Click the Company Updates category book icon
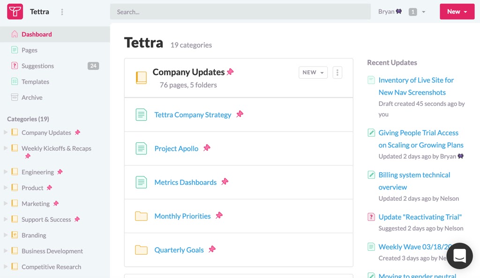 141,78
